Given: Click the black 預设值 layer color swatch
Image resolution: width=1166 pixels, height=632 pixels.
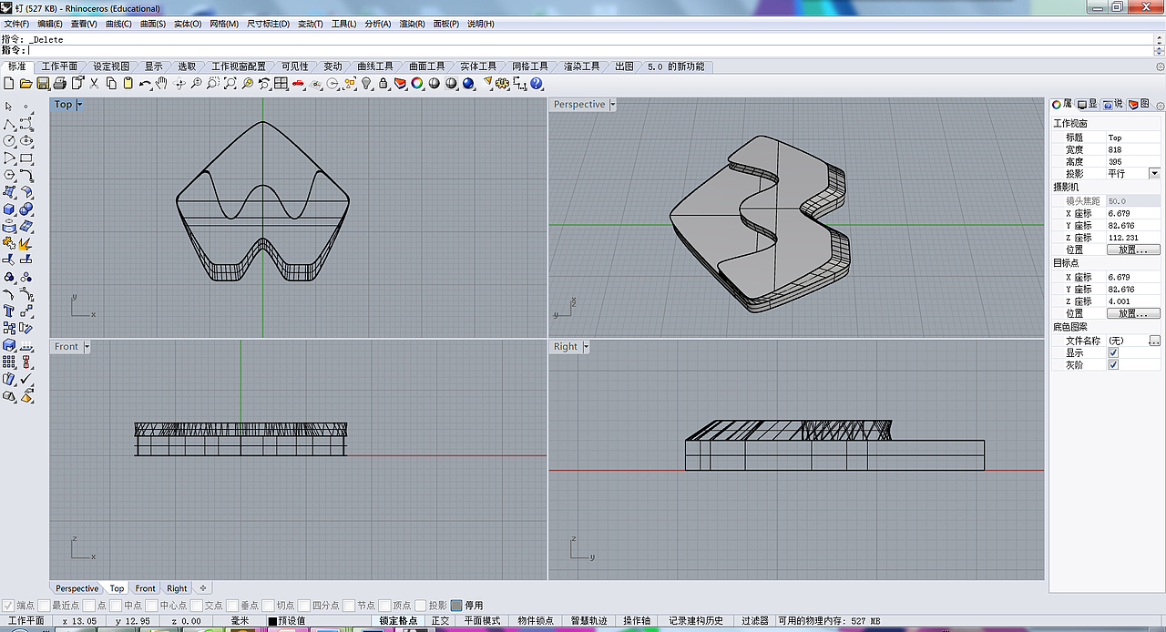Looking at the screenshot, I should tap(272, 621).
